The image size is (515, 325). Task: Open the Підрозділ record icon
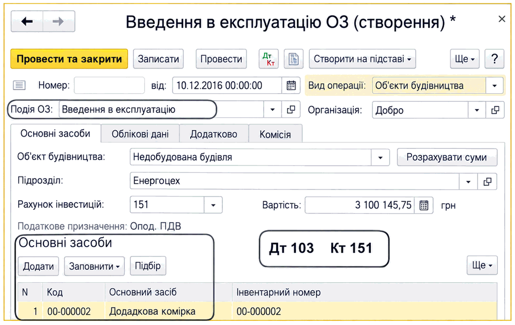coord(488,181)
